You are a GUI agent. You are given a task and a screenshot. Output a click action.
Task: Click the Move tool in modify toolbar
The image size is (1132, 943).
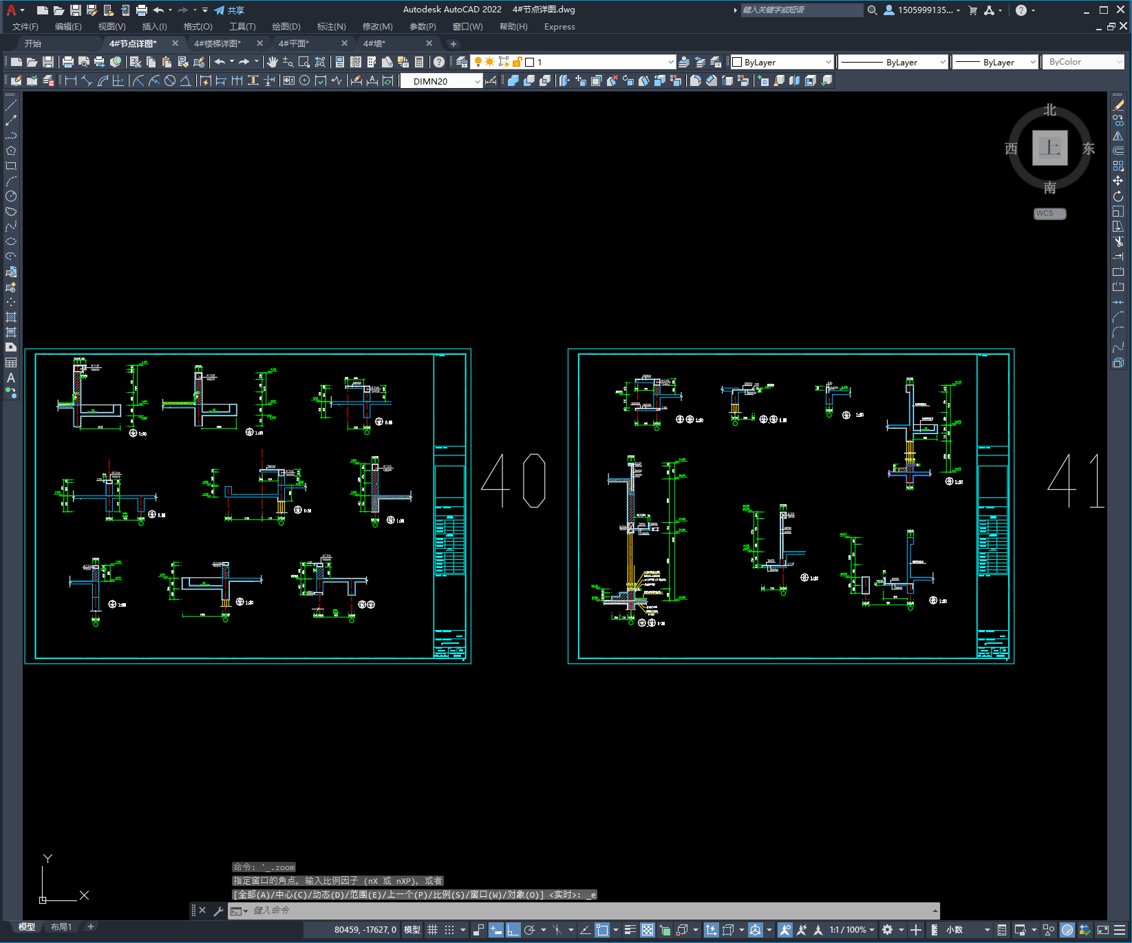click(x=1118, y=181)
